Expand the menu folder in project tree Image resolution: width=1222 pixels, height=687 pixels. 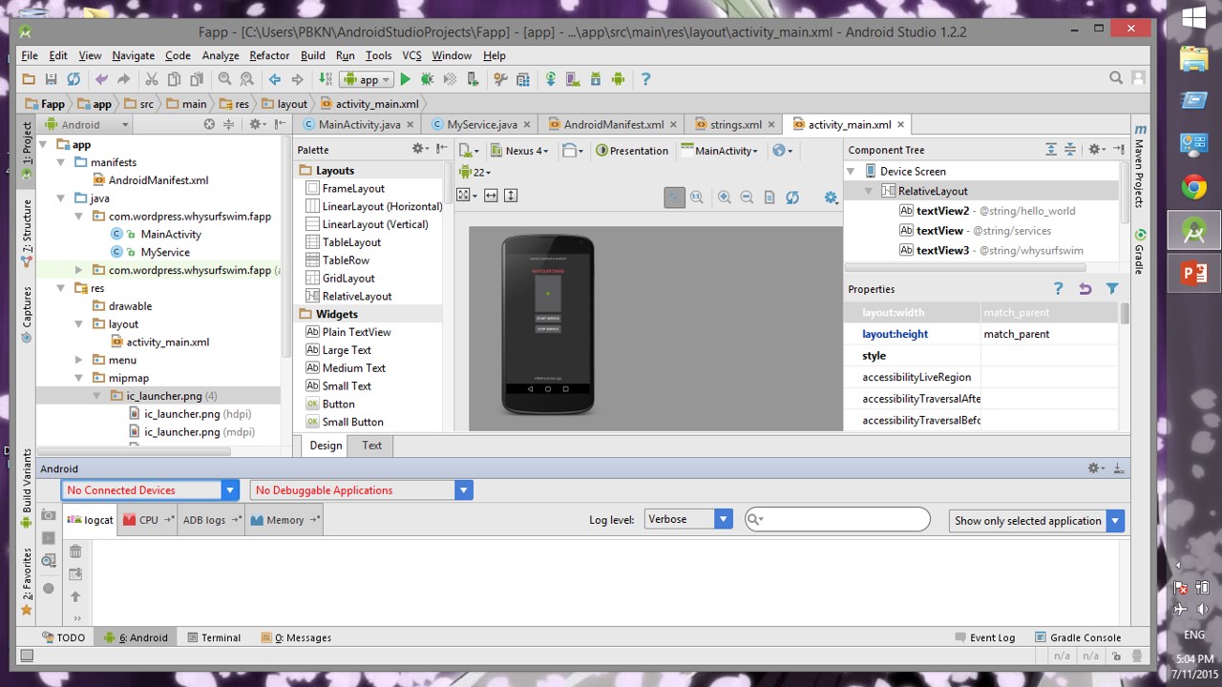[x=79, y=360]
